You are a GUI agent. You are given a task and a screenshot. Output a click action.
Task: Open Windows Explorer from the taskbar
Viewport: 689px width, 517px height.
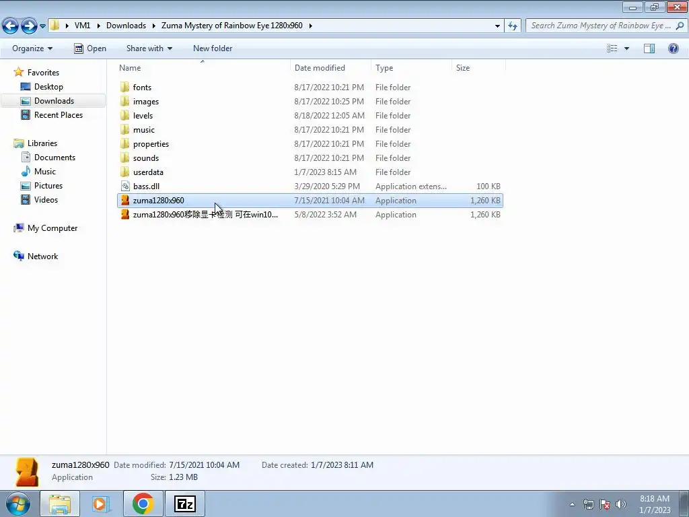[x=60, y=504]
